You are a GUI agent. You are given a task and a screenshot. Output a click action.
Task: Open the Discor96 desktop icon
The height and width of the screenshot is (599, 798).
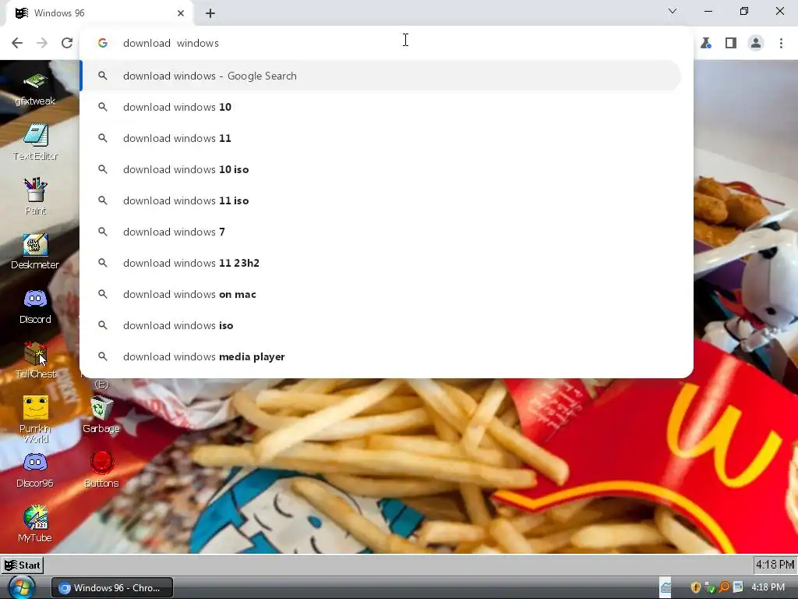click(x=35, y=470)
